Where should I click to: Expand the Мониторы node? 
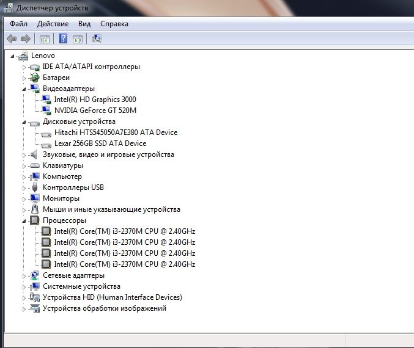point(24,199)
